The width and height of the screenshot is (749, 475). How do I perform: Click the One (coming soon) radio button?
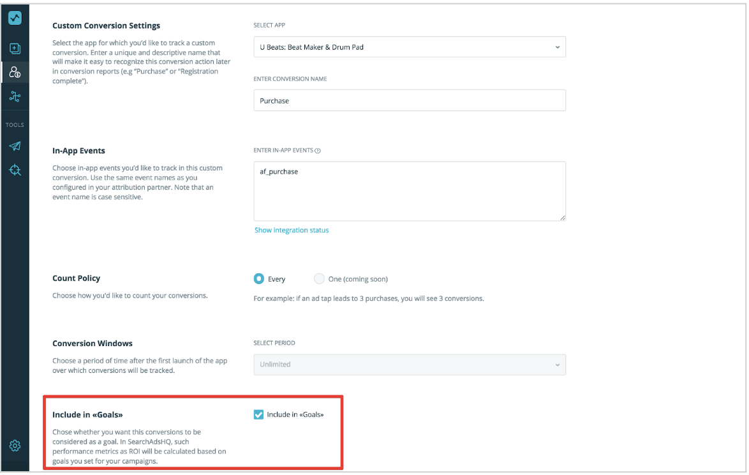tap(319, 278)
